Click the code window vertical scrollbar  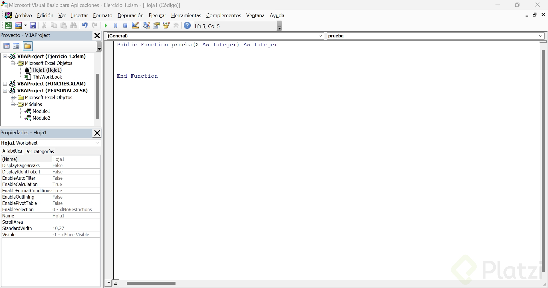543,161
